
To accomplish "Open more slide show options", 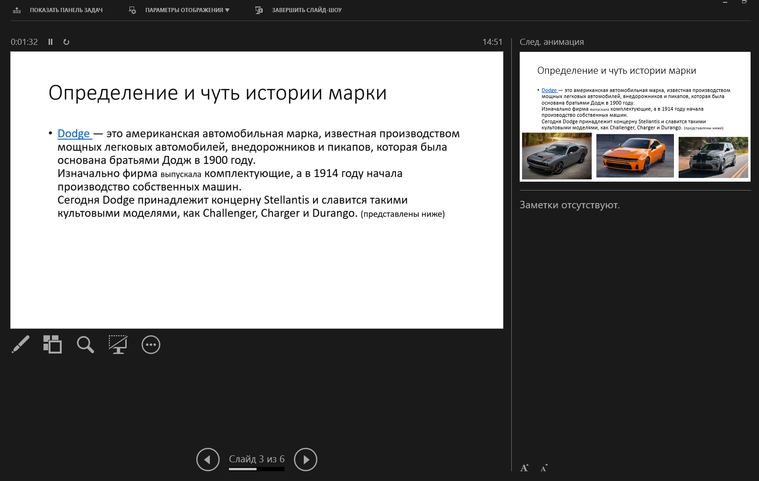I will [150, 345].
